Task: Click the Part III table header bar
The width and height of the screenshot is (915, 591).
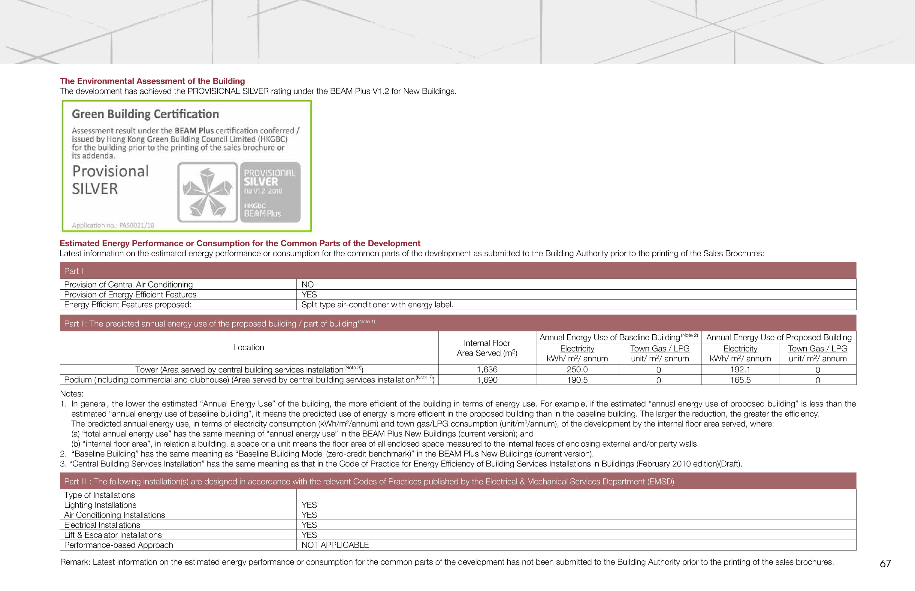Action: pyautogui.click(x=458, y=481)
